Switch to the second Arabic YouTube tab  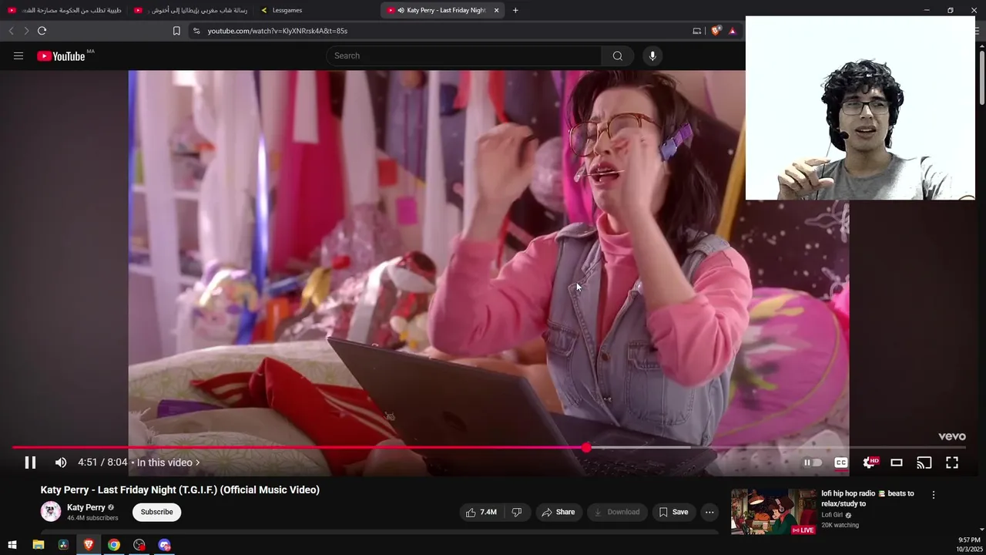click(x=190, y=10)
